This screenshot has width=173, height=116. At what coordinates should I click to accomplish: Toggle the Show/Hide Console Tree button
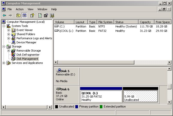pyautogui.click(x=24, y=15)
